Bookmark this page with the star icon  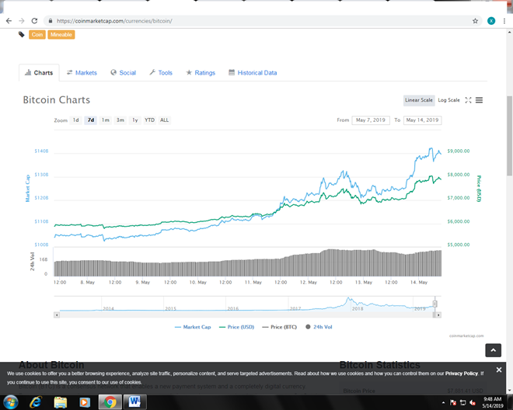tap(475, 21)
